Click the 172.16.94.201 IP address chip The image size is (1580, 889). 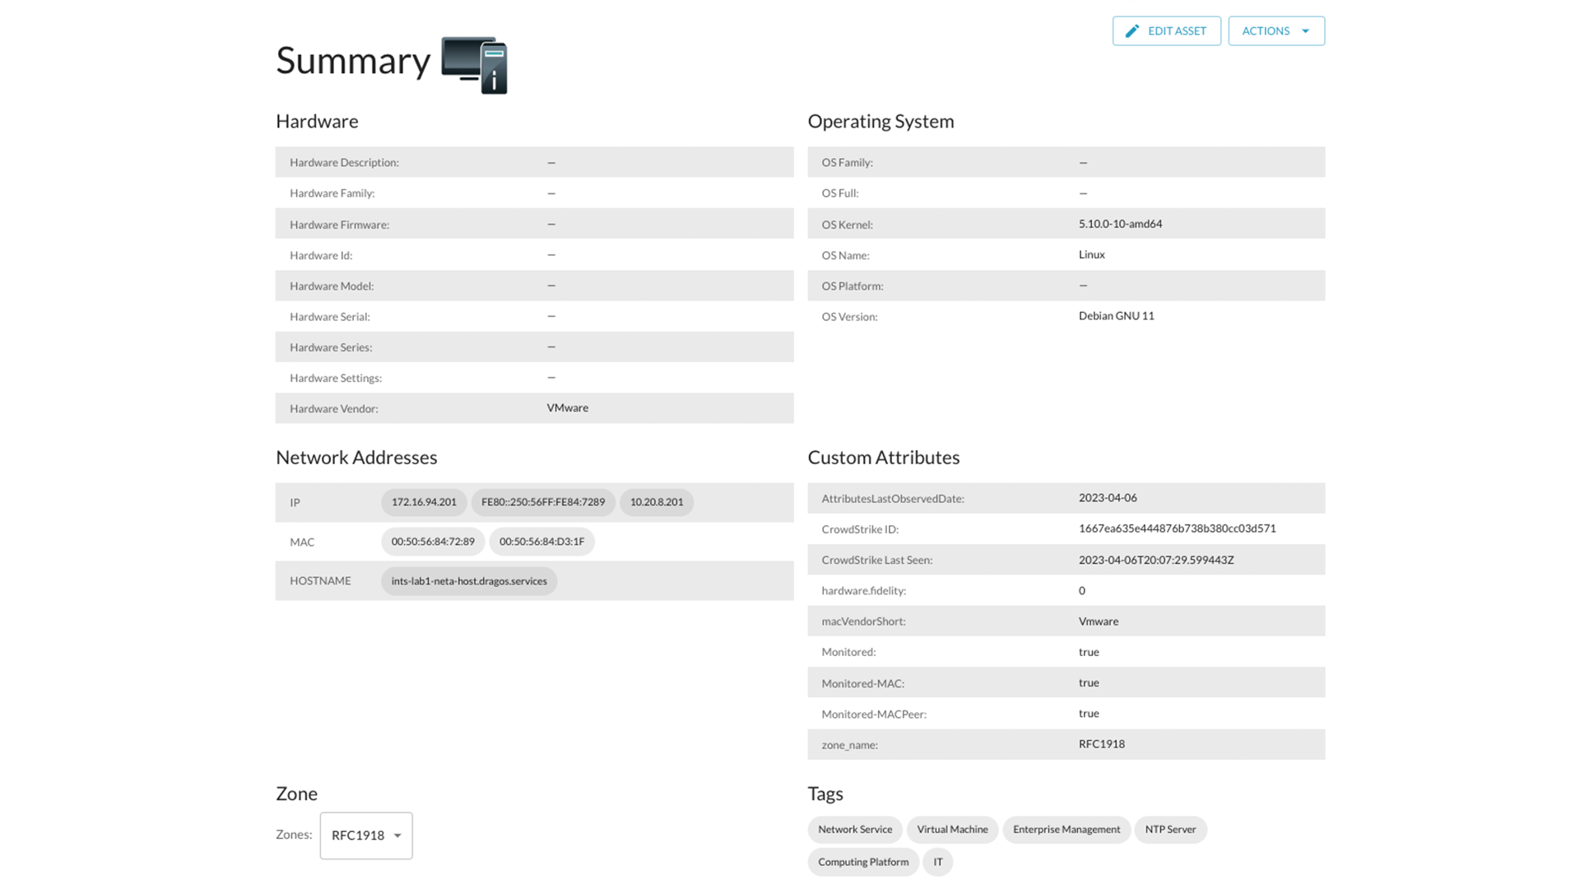pos(424,502)
